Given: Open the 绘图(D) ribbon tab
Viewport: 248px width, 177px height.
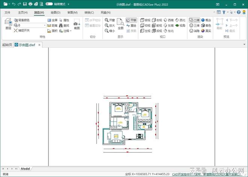Looking at the screenshot, I should click(x=56, y=12).
